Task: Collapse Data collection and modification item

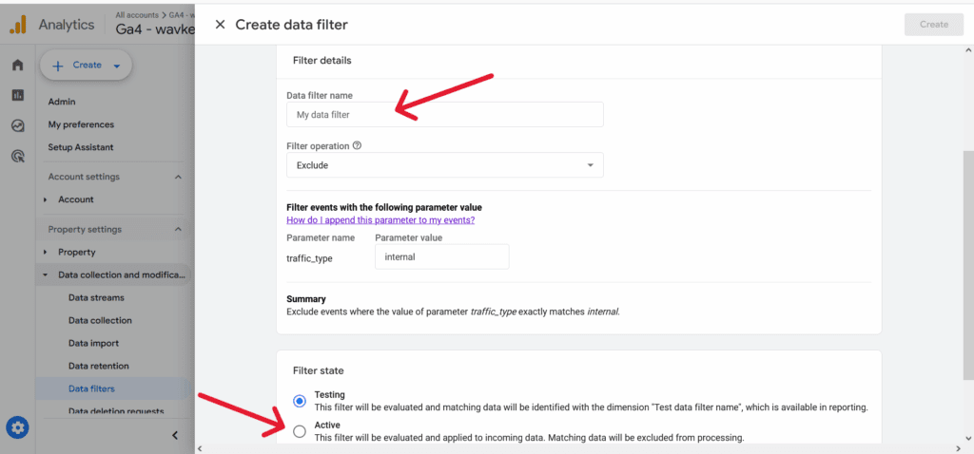Action: (46, 274)
